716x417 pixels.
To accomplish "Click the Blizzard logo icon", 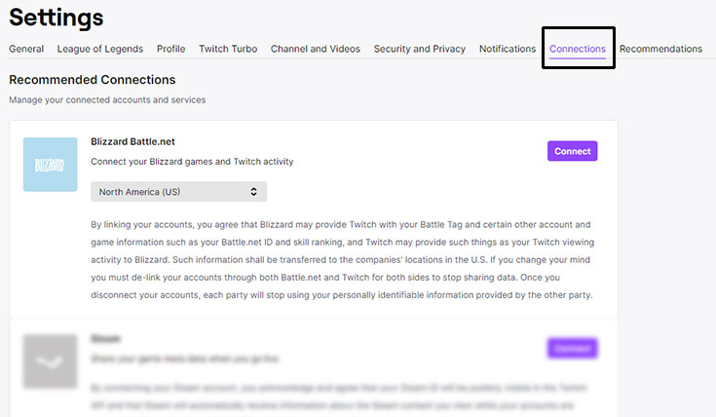I will pos(51,165).
